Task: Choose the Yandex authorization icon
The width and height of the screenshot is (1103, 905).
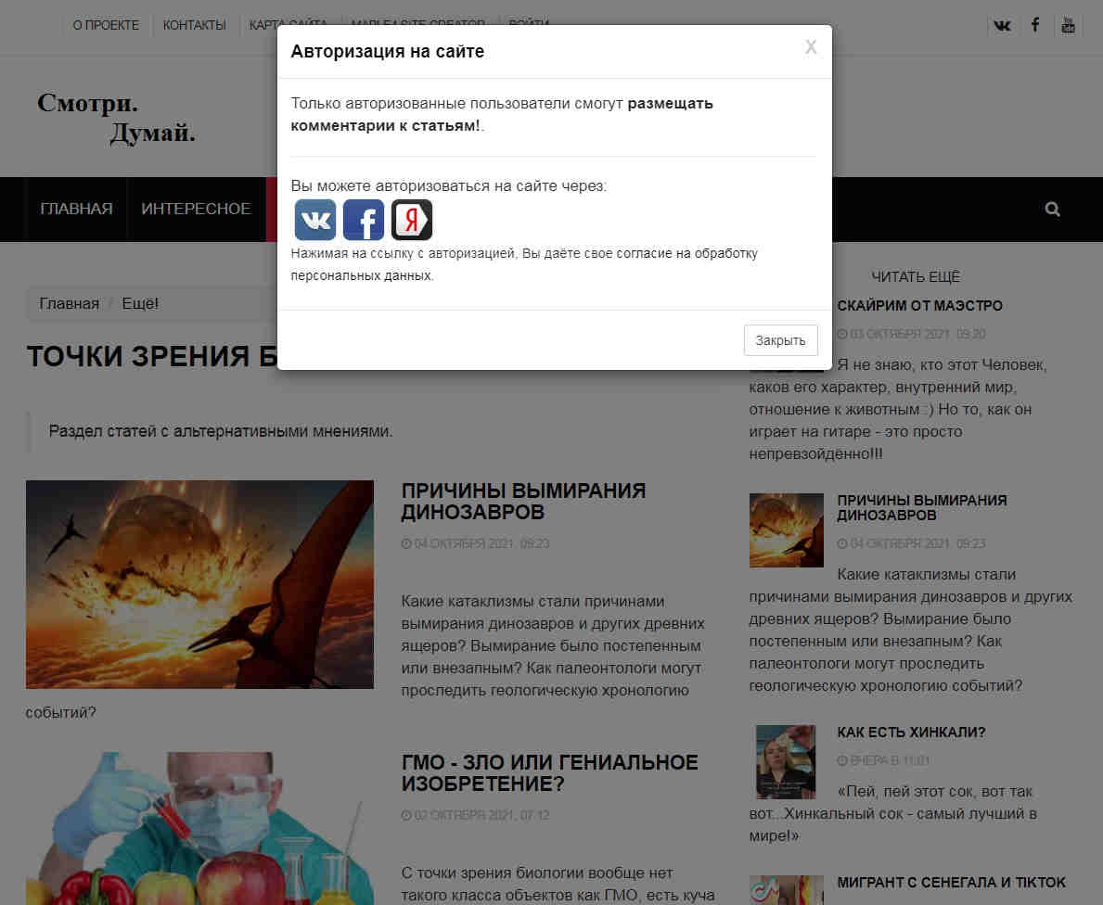Action: coord(412,221)
